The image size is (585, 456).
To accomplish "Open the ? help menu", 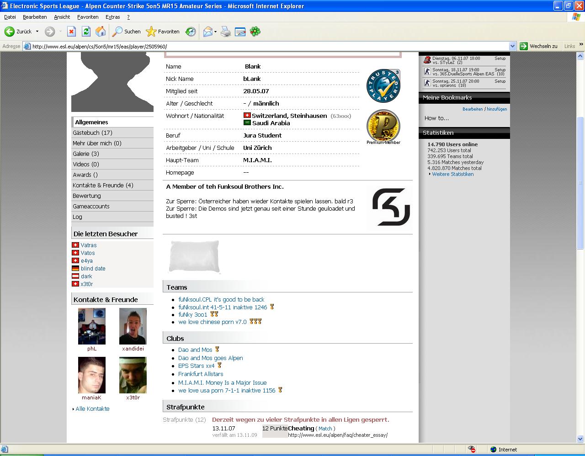I will [128, 17].
